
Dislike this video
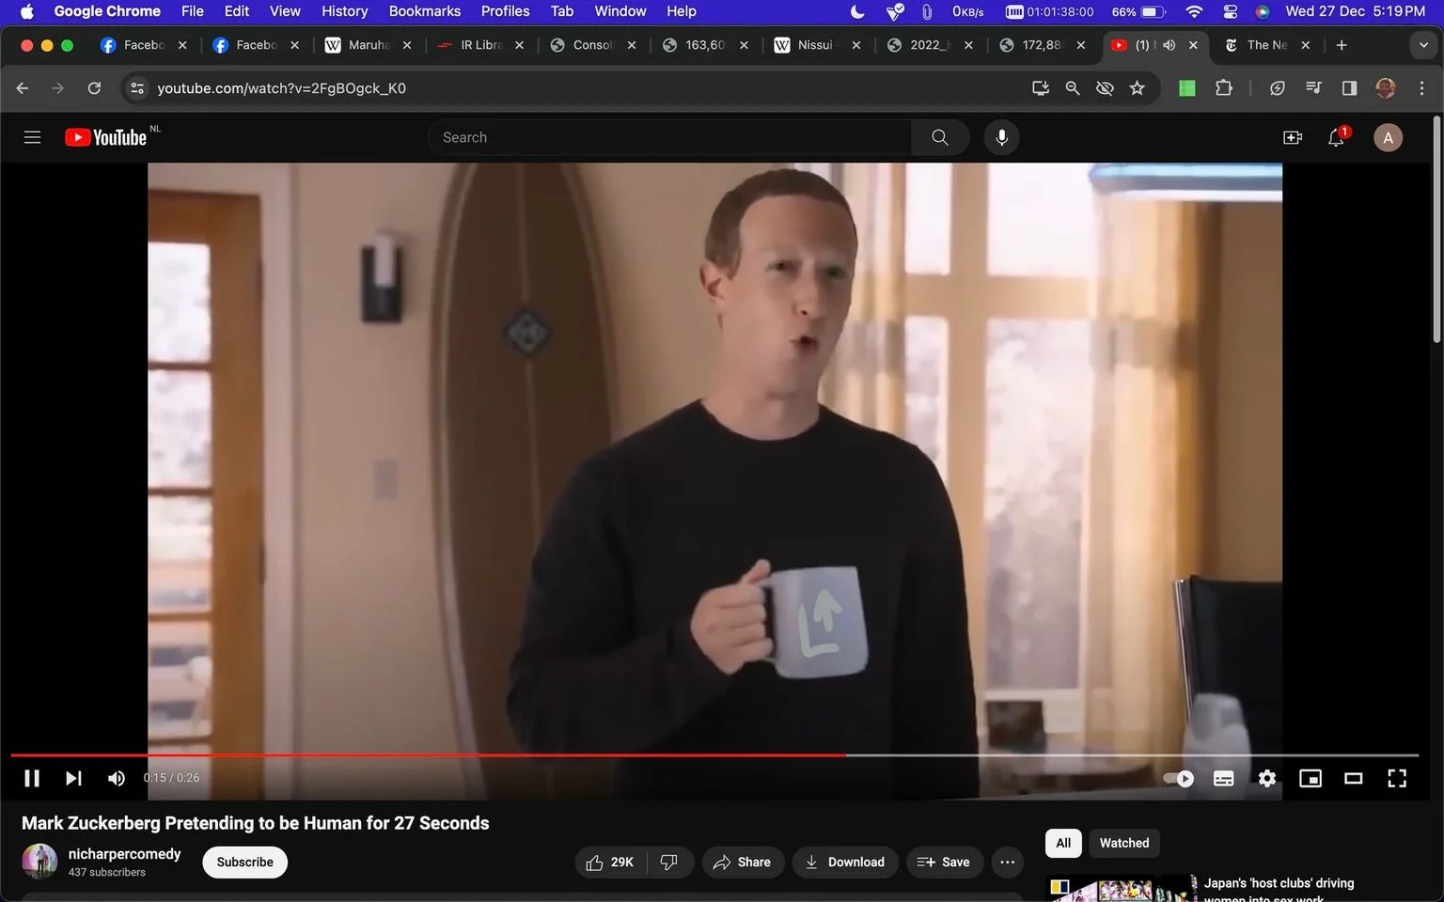[669, 862]
